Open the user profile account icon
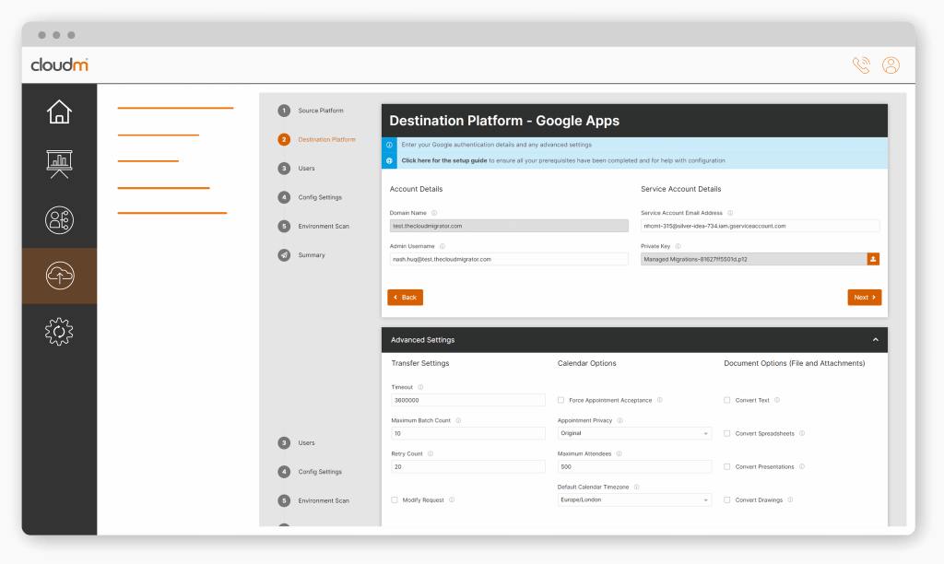 [x=891, y=65]
